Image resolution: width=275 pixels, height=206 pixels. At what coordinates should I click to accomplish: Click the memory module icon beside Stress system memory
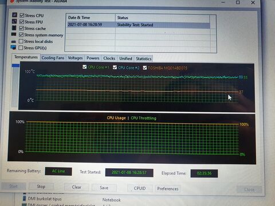(14, 34)
